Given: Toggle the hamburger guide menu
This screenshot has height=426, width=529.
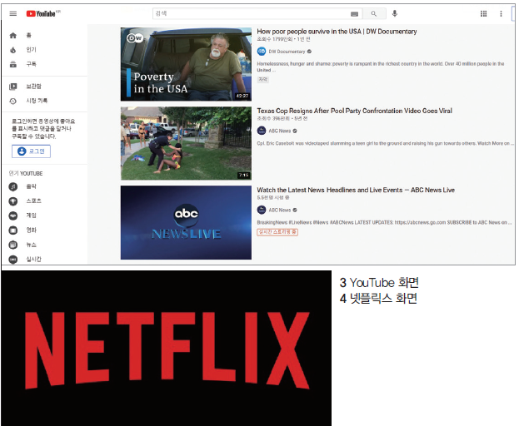Looking at the screenshot, I should 12,13.
